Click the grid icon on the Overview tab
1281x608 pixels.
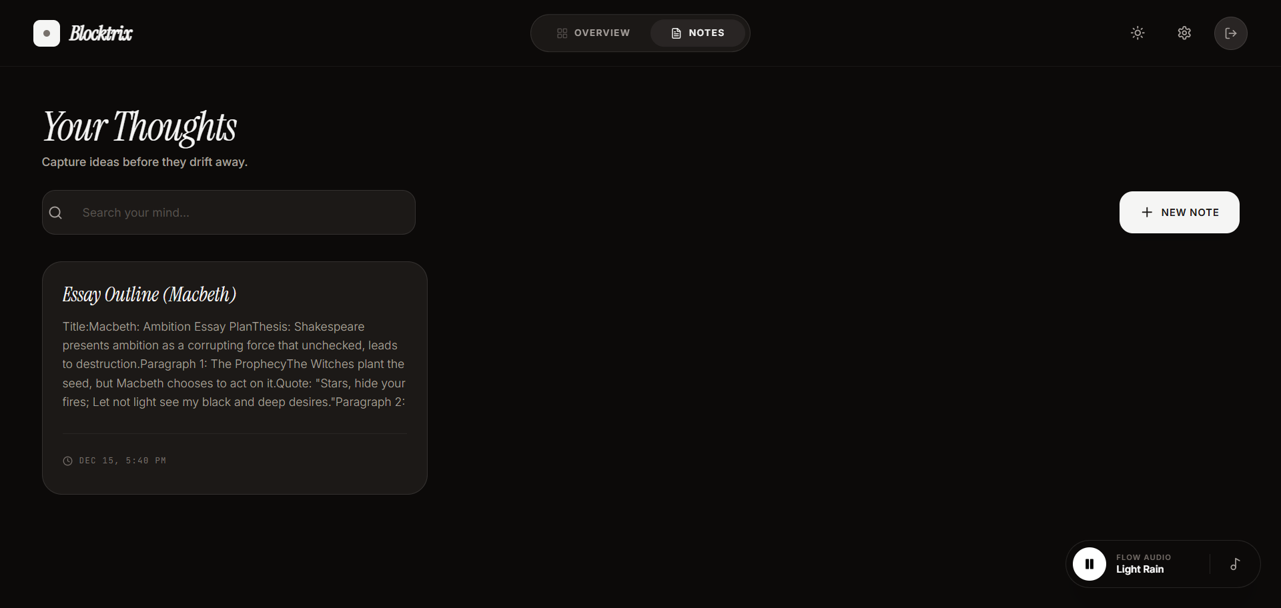point(562,33)
